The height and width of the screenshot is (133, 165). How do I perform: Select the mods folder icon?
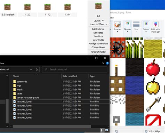click(15, 90)
